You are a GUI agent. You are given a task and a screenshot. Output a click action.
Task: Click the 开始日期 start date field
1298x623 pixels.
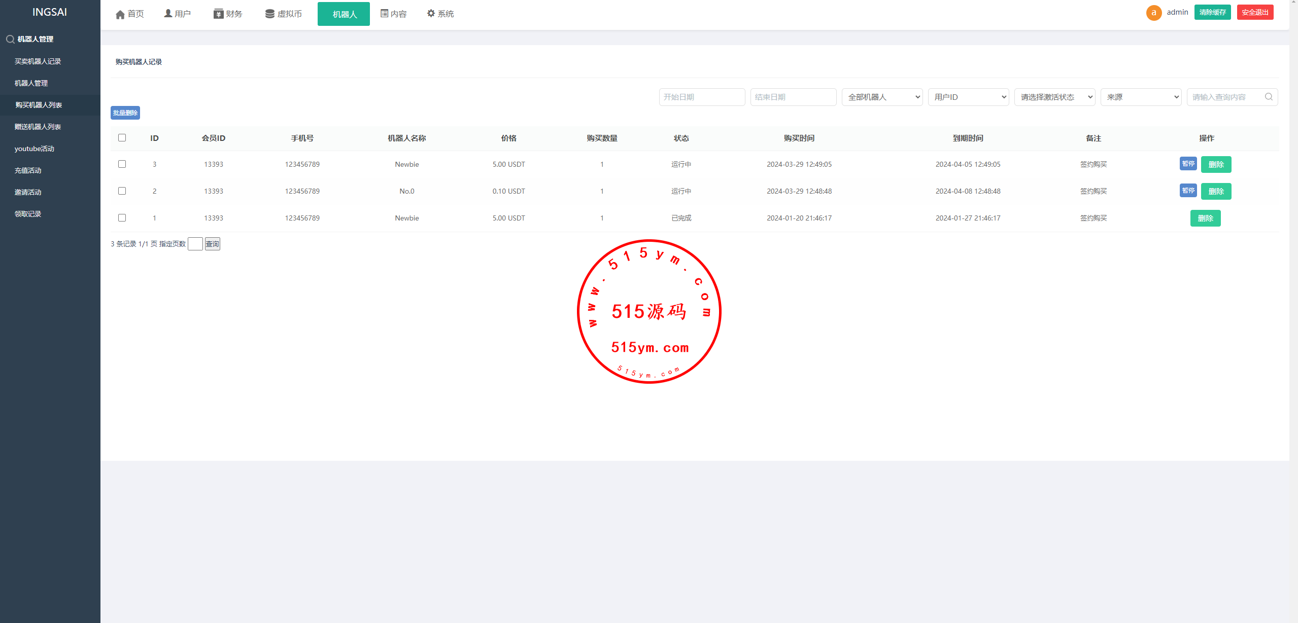click(701, 97)
